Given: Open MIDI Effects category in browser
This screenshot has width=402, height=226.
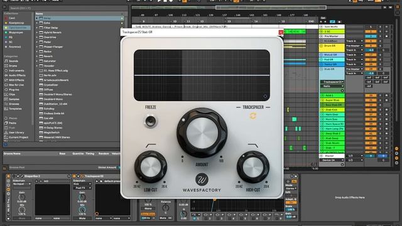Looking at the screenshot, I should [x=16, y=80].
